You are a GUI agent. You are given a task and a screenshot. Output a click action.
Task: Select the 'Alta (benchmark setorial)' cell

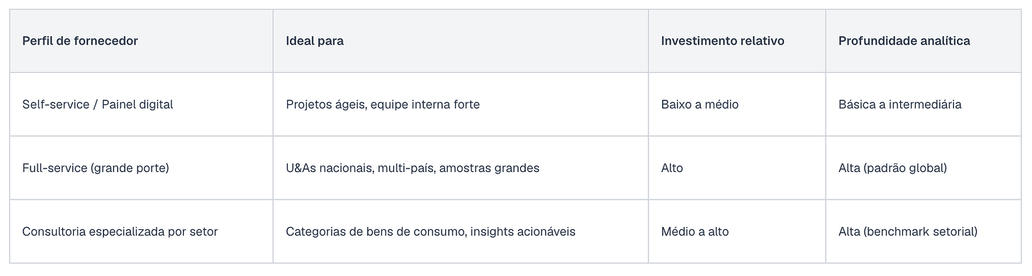point(924,231)
